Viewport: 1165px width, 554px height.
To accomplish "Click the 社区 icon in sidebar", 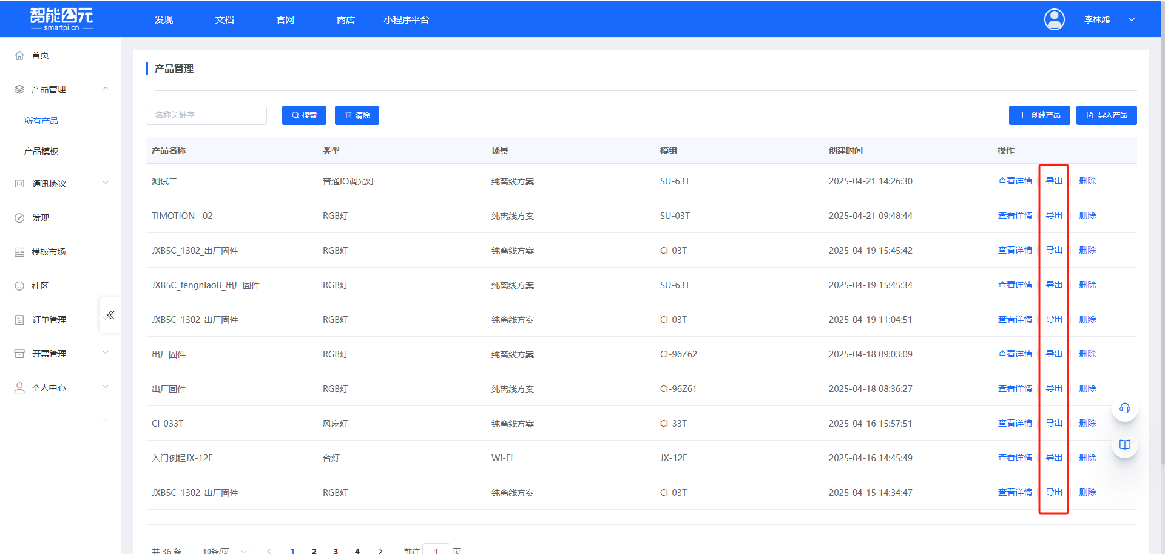I will (19, 286).
